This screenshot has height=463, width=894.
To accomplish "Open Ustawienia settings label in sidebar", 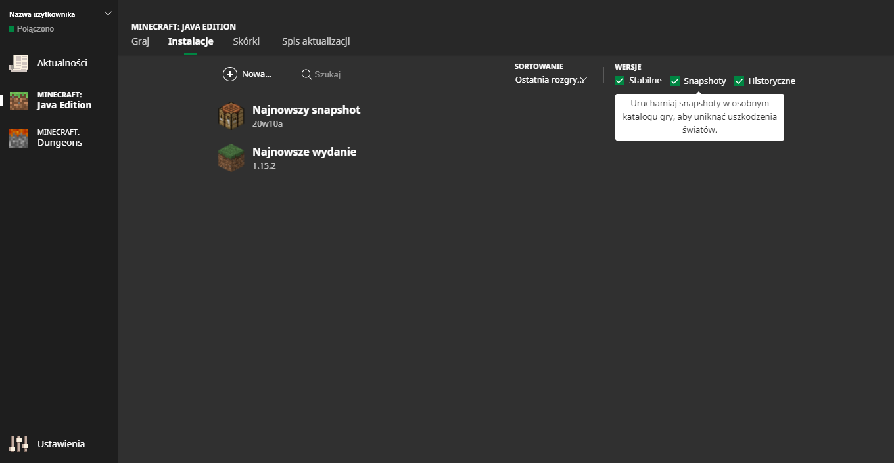I will tap(61, 444).
